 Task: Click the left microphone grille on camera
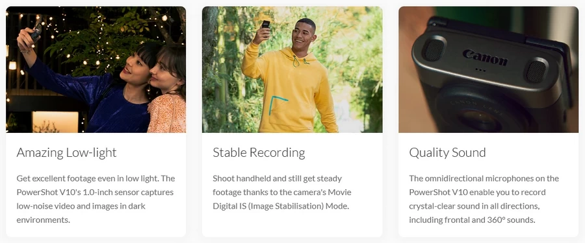[x=434, y=50]
